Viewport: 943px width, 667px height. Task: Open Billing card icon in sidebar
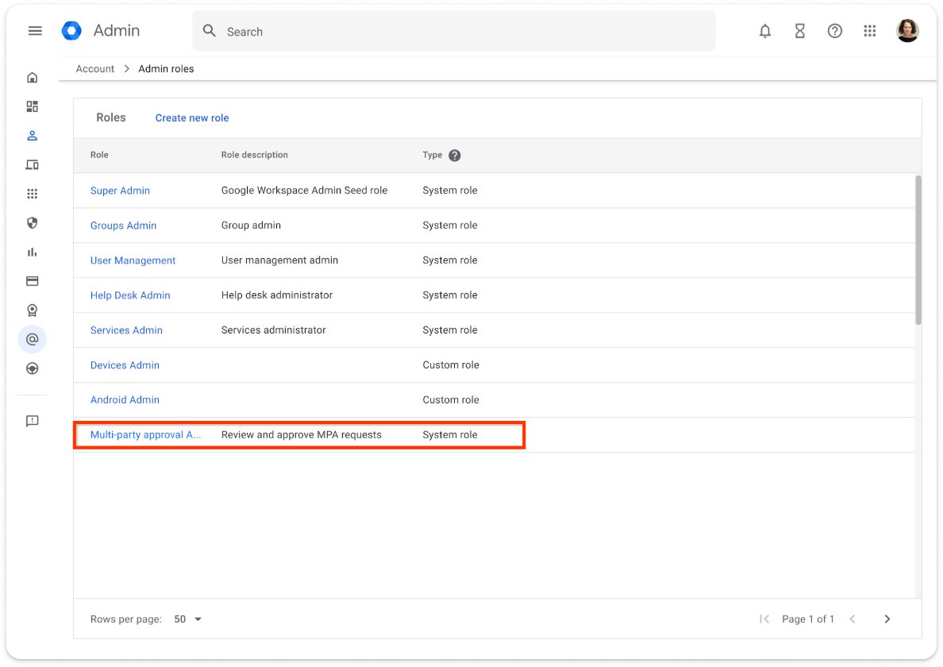coord(33,281)
